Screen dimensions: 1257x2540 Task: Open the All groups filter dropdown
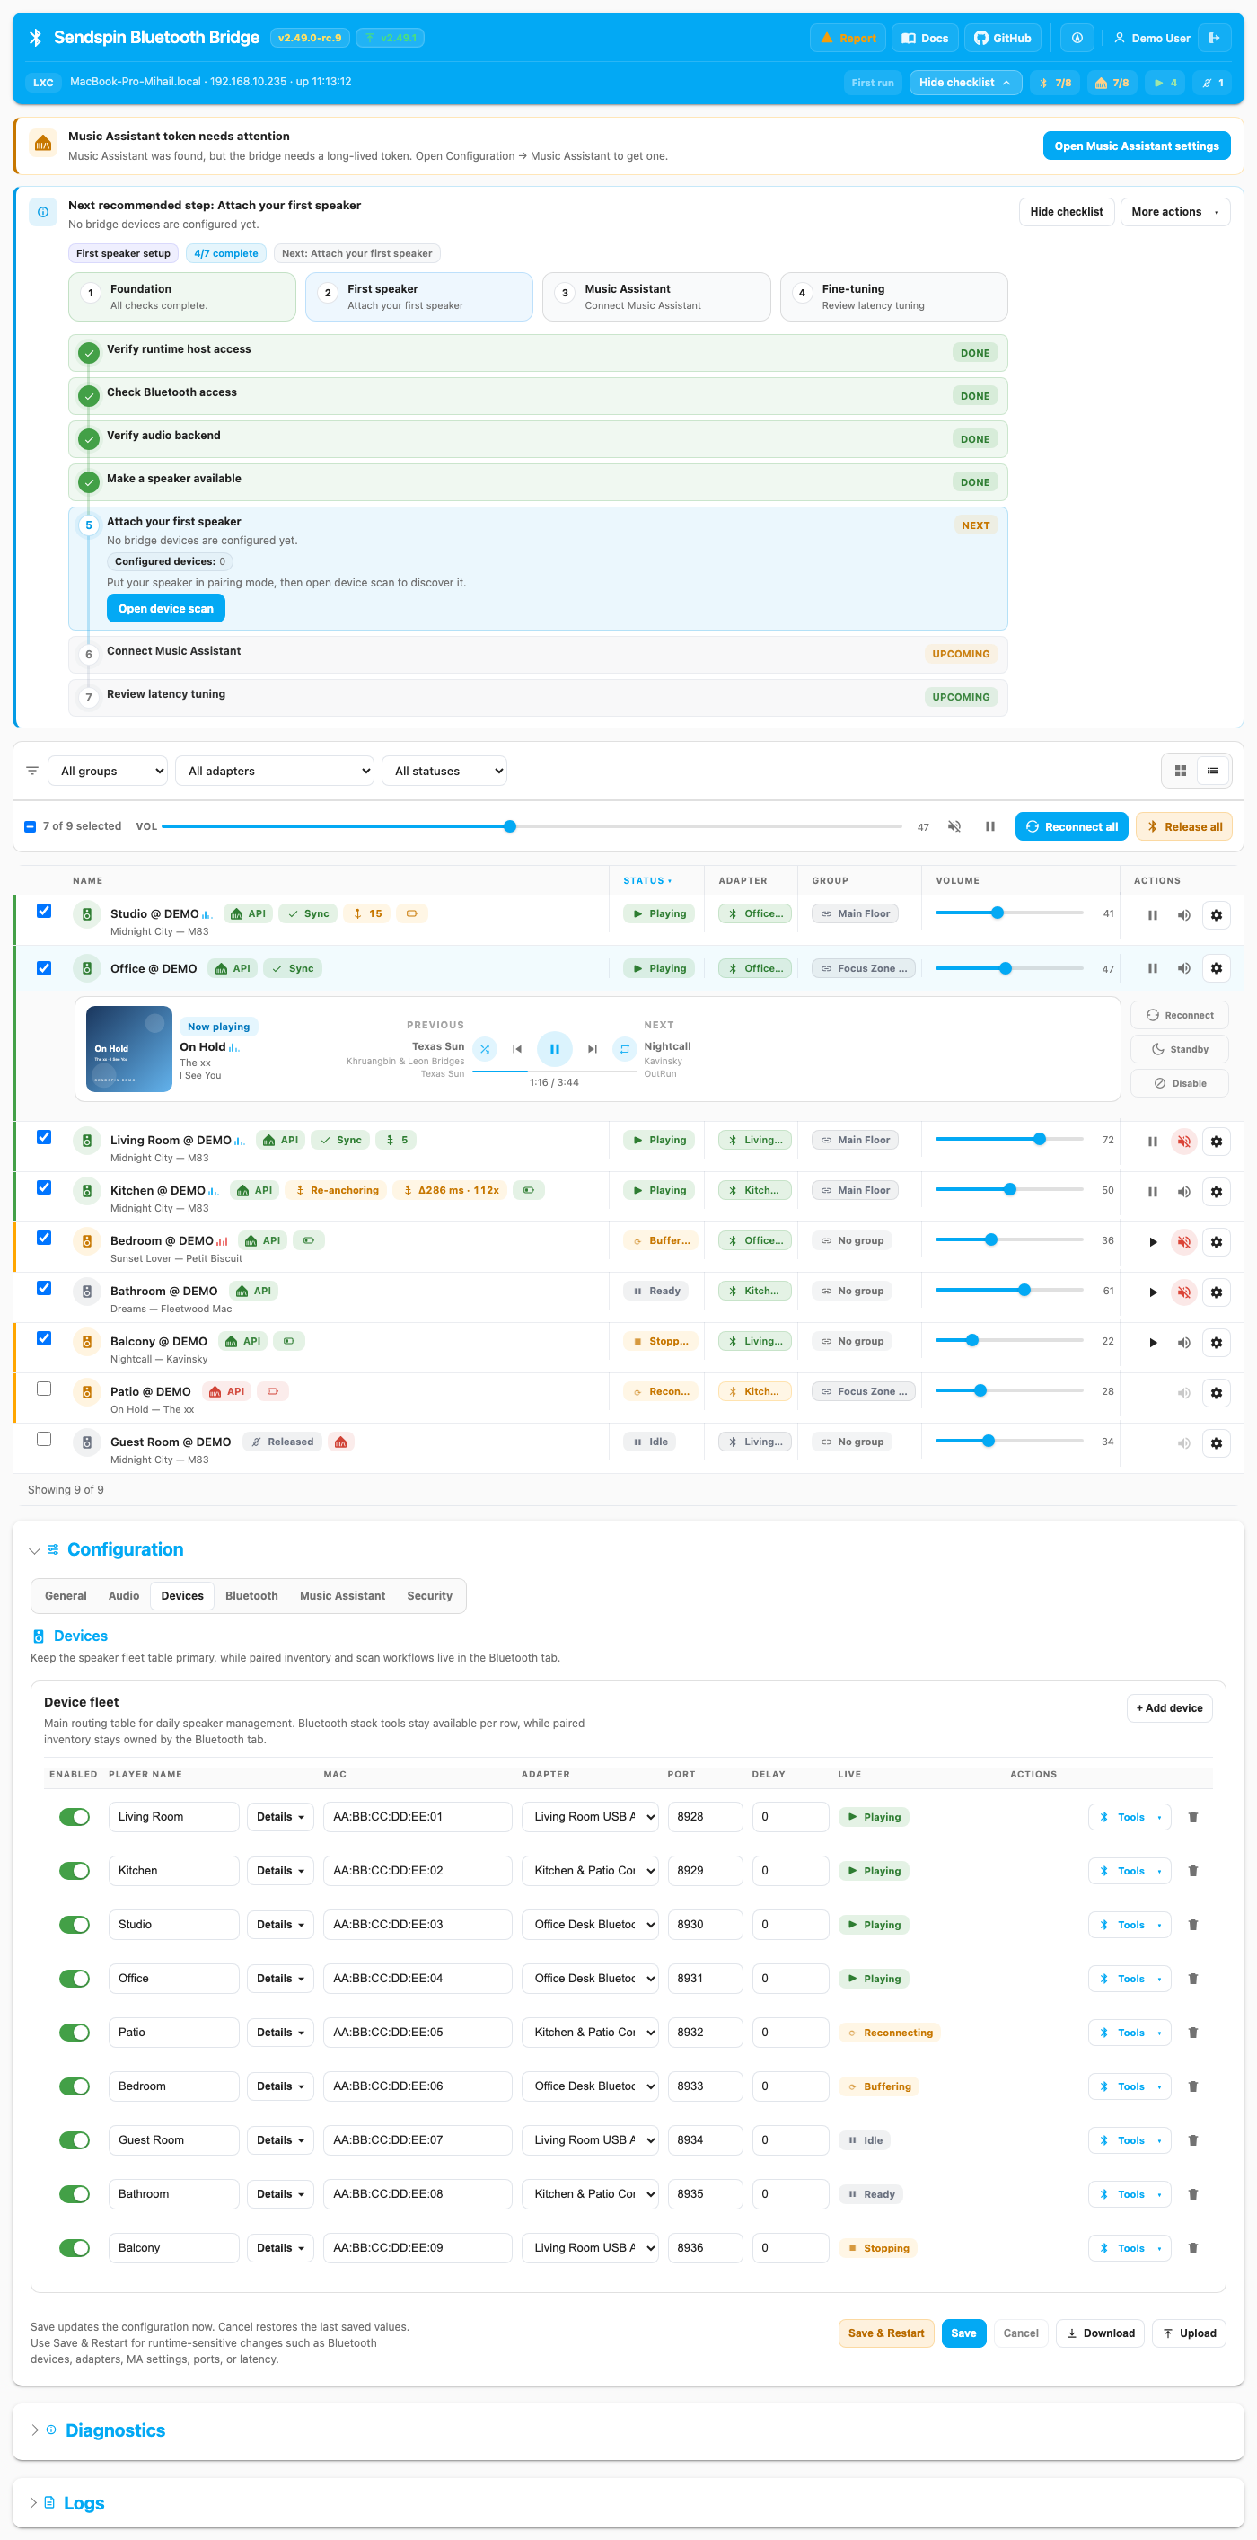coord(108,771)
